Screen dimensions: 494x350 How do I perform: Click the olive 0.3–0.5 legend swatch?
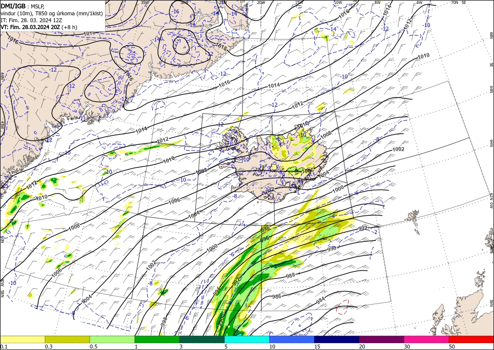coord(67,339)
